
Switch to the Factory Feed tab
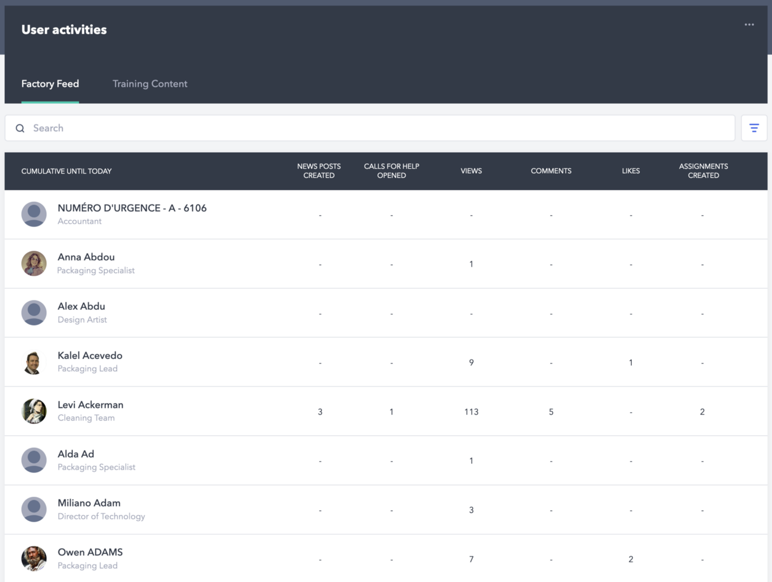point(50,84)
